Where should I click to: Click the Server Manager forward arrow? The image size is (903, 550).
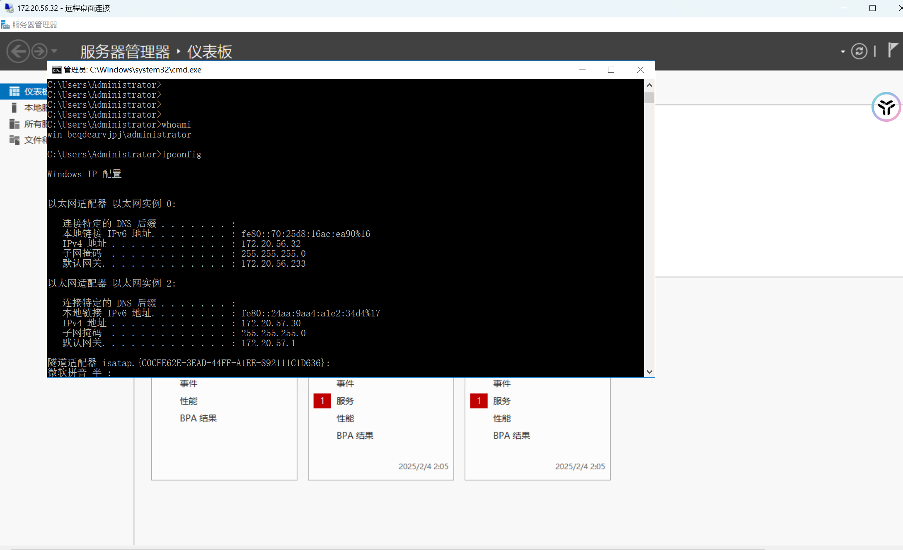39,51
